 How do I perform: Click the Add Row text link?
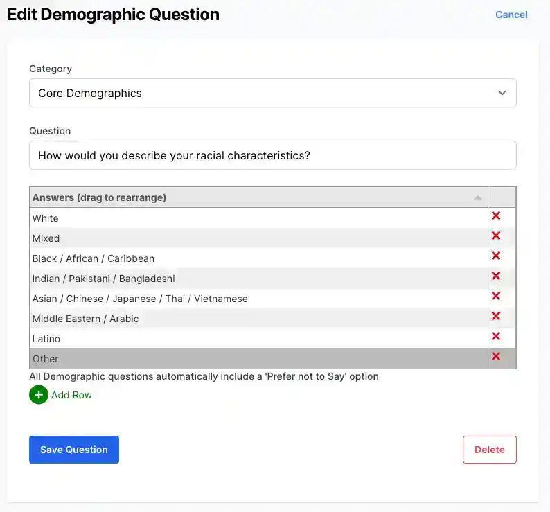click(71, 395)
